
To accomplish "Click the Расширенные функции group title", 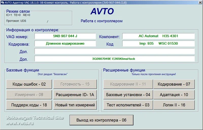I will point(124,70).
